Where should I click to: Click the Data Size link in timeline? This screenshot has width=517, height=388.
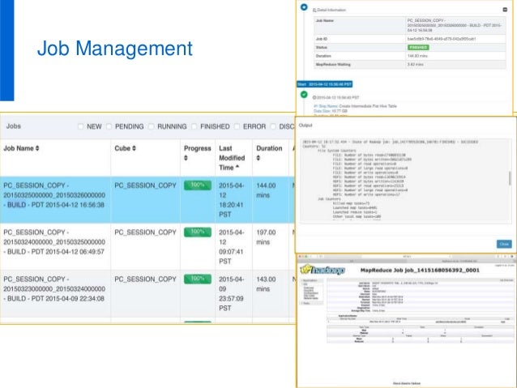click(323, 111)
